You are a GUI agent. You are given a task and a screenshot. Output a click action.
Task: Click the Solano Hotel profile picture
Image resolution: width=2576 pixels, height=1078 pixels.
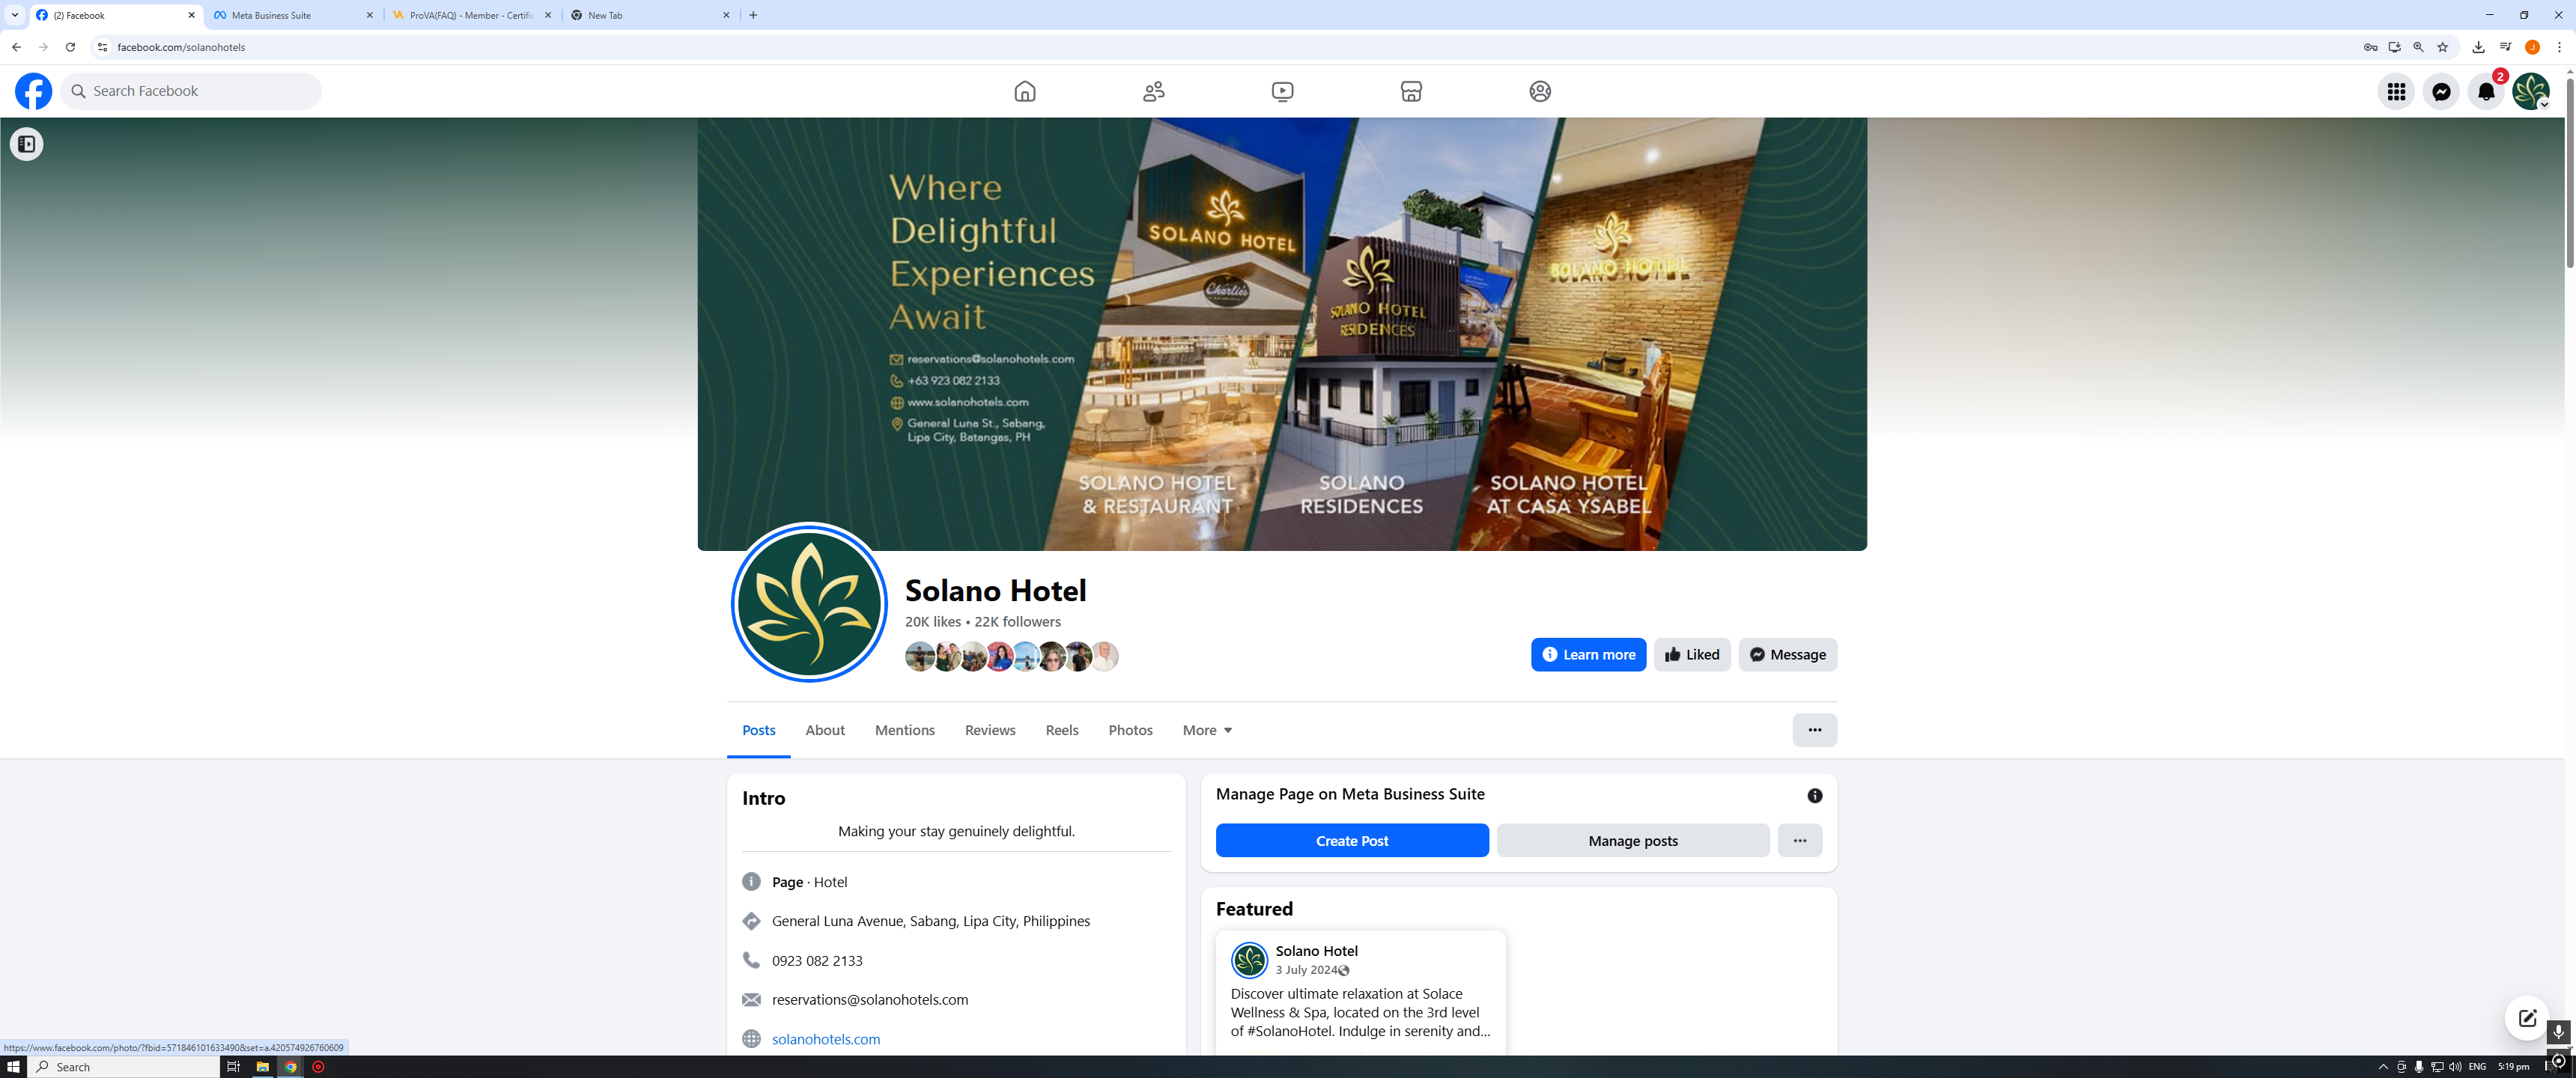(x=809, y=603)
